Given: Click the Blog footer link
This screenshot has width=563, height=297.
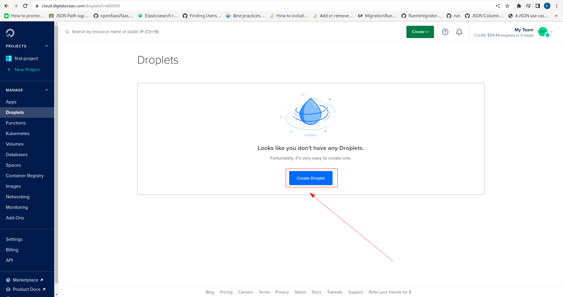Looking at the screenshot, I should click(x=210, y=292).
